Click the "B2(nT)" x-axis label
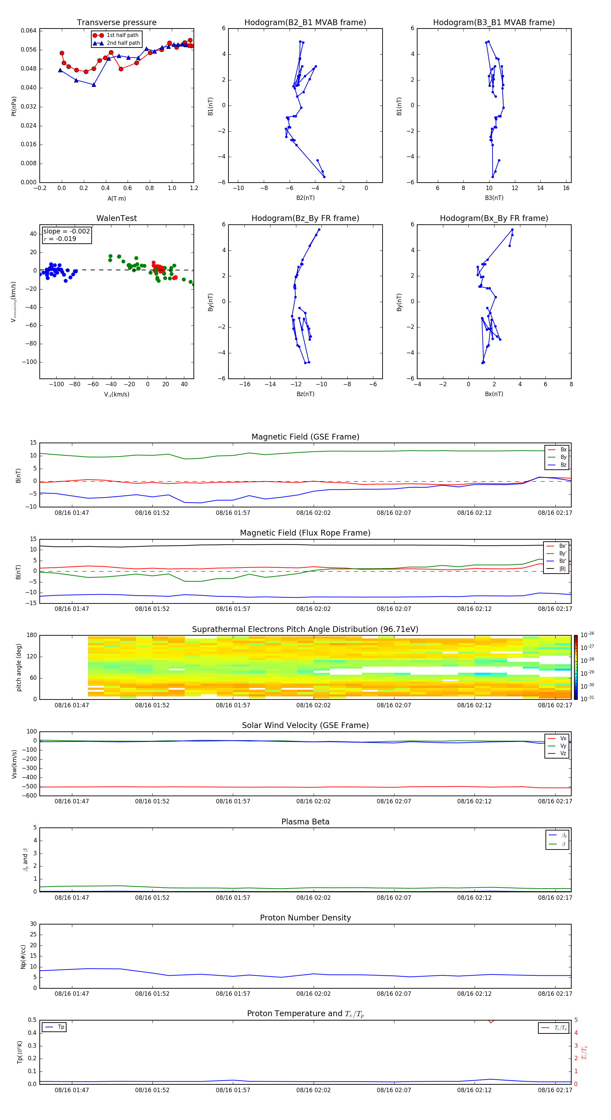The image size is (611, 1120). pos(305,198)
